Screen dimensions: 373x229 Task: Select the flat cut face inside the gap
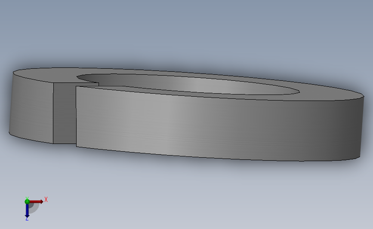(64, 114)
